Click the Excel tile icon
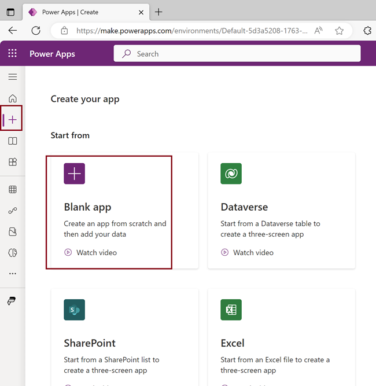The width and height of the screenshot is (376, 386). point(231,310)
